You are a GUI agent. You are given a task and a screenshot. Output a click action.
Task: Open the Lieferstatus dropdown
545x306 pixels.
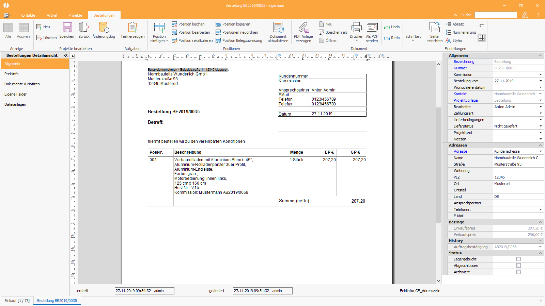541,126
